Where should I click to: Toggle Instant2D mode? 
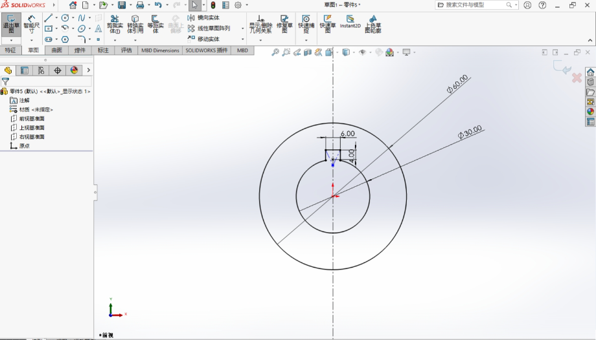(x=350, y=22)
